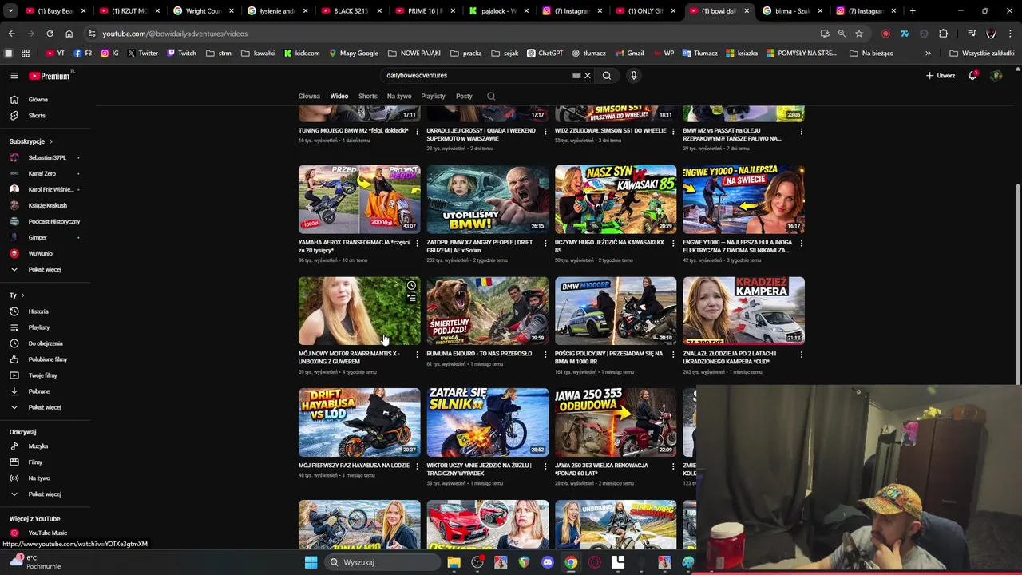
Task: Open the Twitch bookmark
Action: tap(181, 54)
